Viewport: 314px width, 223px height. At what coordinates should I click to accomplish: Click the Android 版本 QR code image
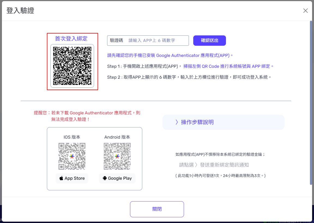[117, 156]
